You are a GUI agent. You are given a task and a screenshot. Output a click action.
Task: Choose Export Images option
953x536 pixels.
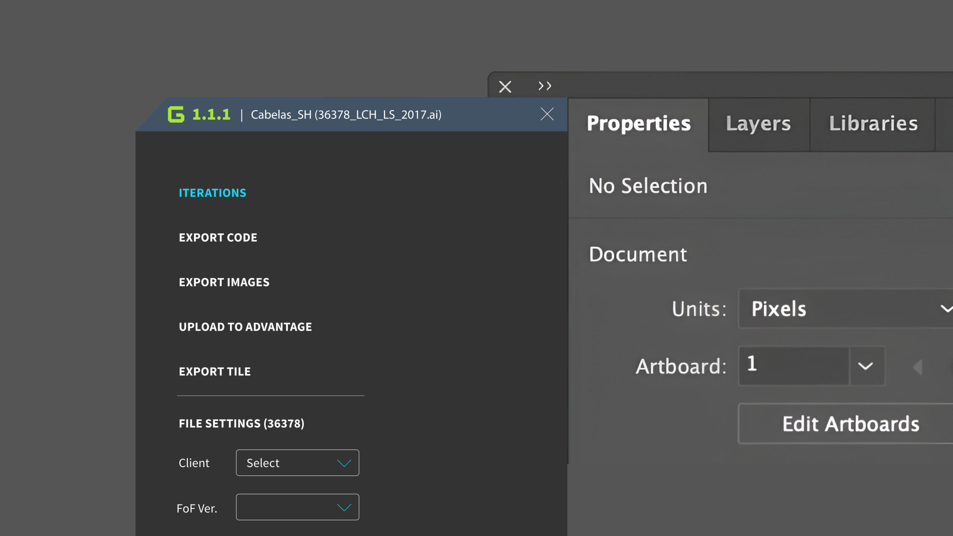click(224, 282)
